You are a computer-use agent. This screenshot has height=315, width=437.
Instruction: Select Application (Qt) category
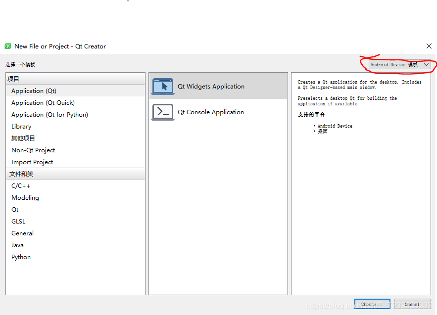point(75,91)
